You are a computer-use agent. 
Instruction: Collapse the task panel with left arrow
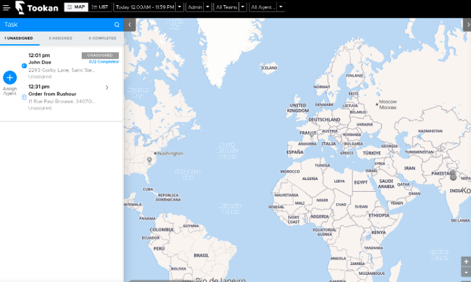click(x=130, y=25)
